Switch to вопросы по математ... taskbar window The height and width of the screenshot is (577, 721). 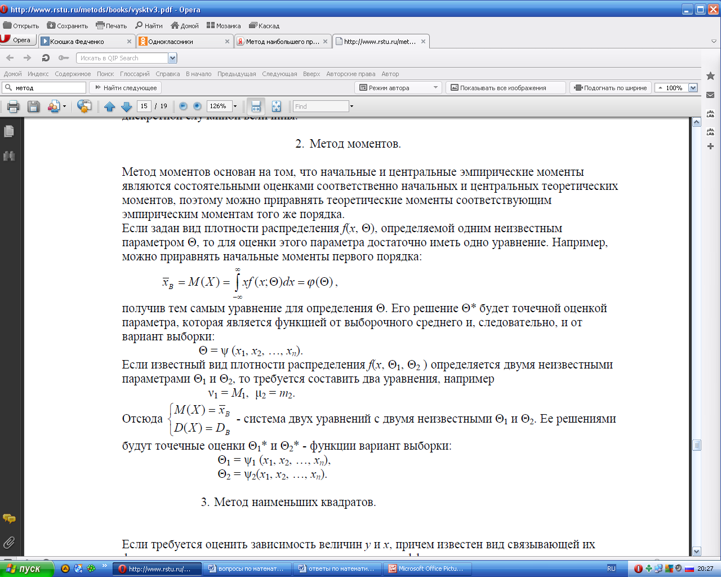[x=247, y=569]
